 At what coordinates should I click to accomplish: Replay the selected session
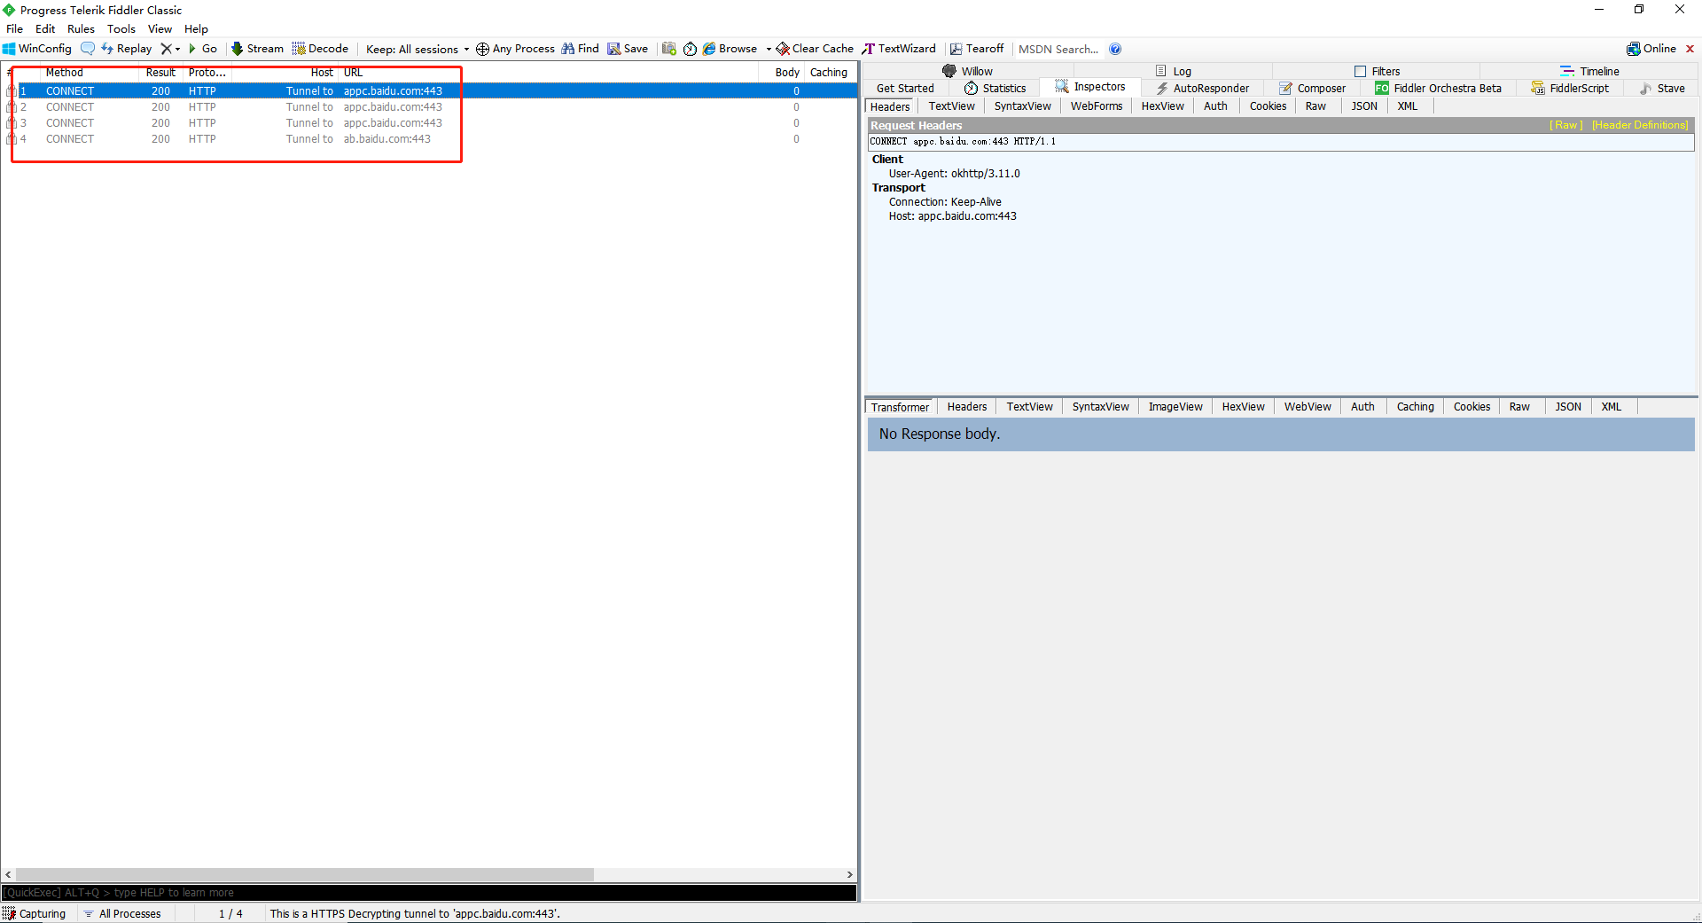coord(126,49)
